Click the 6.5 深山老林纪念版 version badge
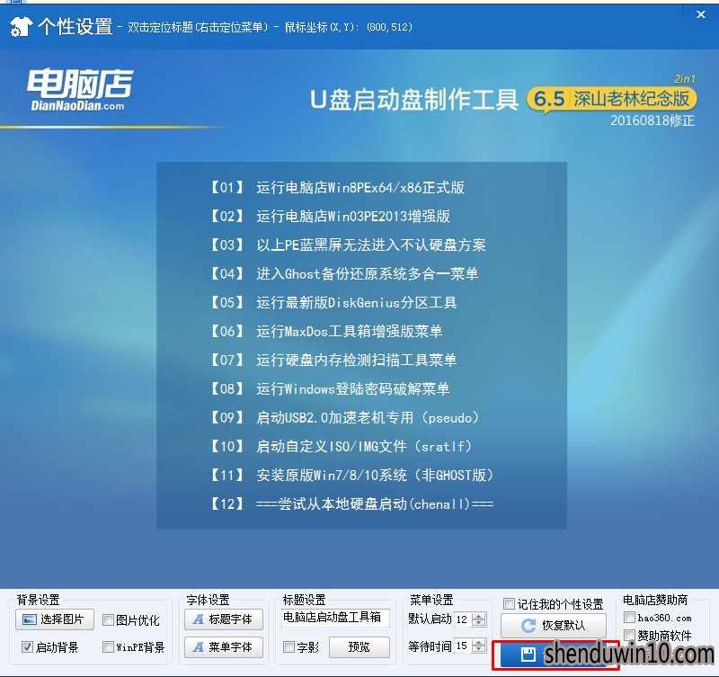The width and height of the screenshot is (719, 677). tap(612, 99)
